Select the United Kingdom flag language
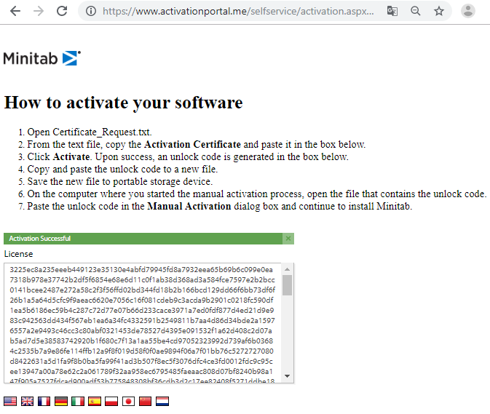The height and width of the screenshot is (414, 490). pos(27,401)
